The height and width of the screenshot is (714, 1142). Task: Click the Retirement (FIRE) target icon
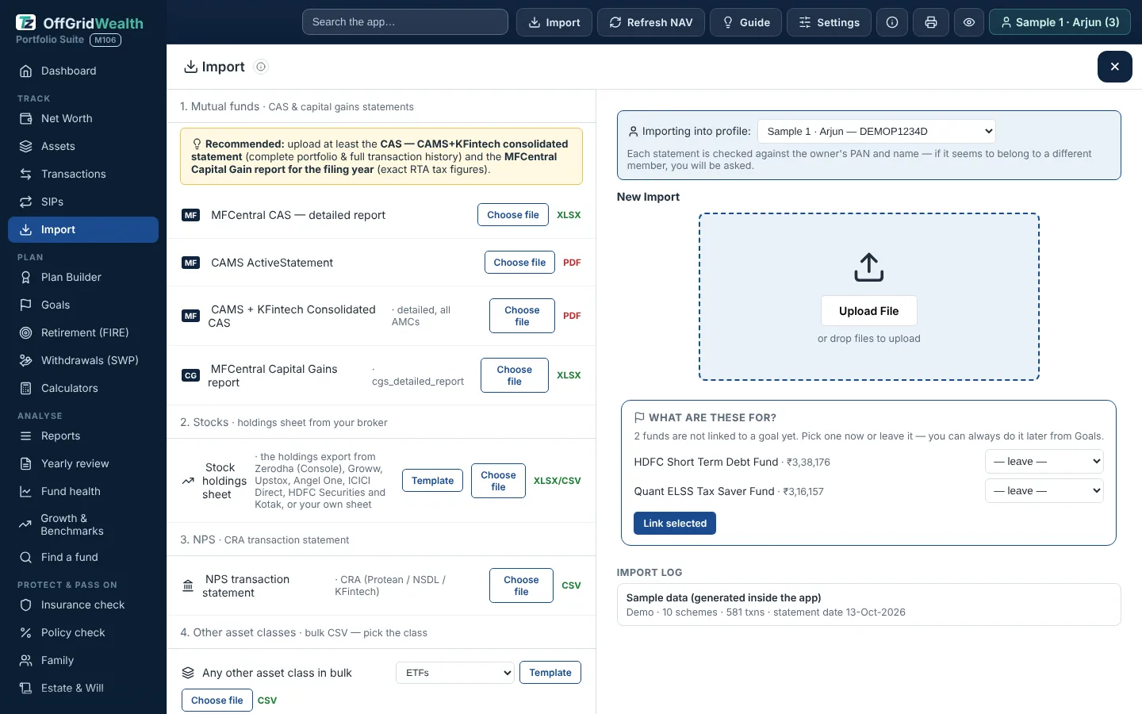coord(26,332)
